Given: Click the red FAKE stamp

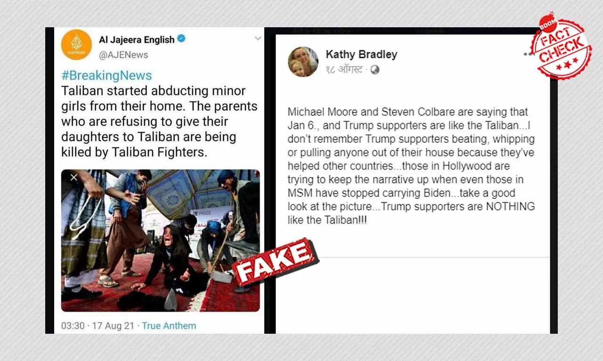Looking at the screenshot, I should point(275,262).
